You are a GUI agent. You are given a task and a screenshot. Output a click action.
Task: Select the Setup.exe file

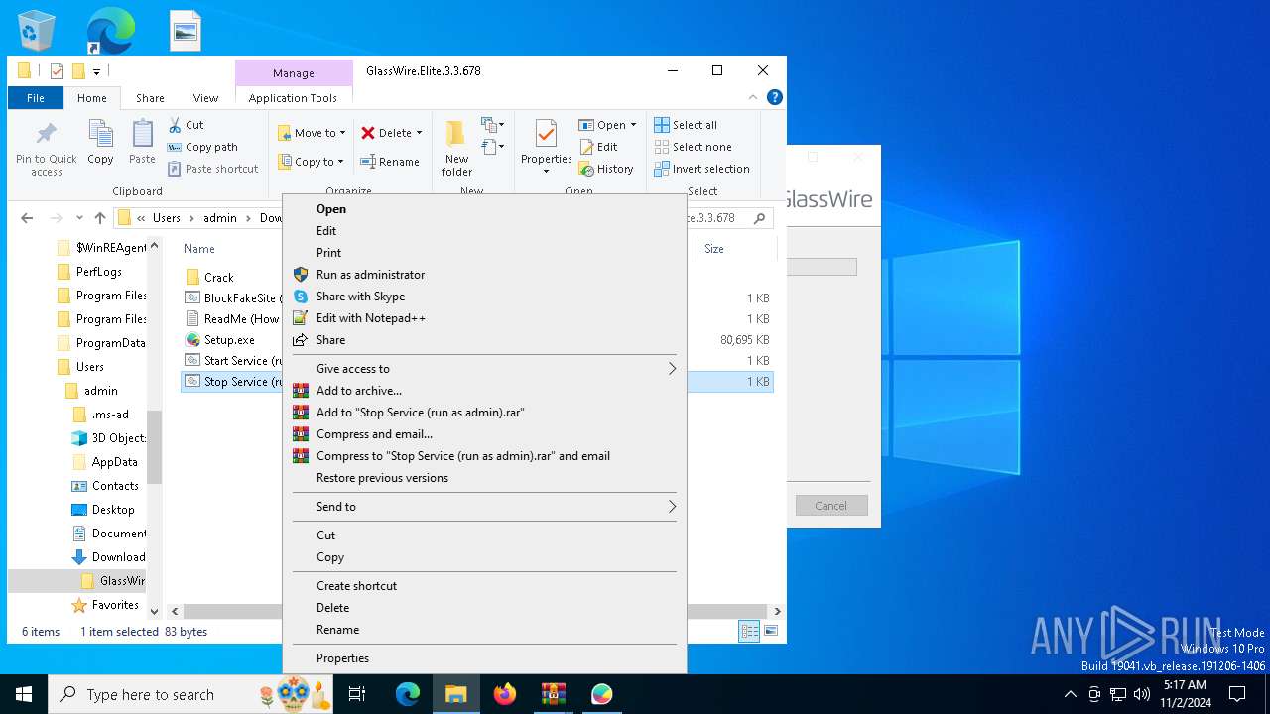[x=229, y=340]
